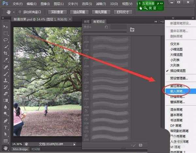
Task: Click the 实际像素 button
Action: 57,12
